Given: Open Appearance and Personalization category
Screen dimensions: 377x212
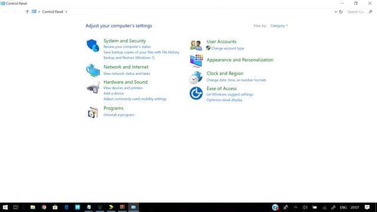Looking at the screenshot, I should tap(240, 60).
